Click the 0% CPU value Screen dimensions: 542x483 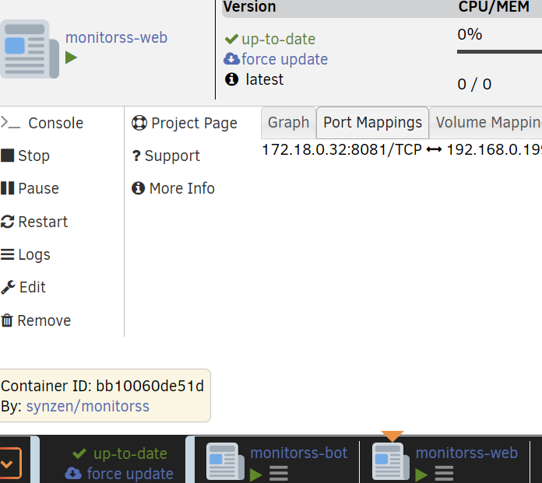[470, 34]
